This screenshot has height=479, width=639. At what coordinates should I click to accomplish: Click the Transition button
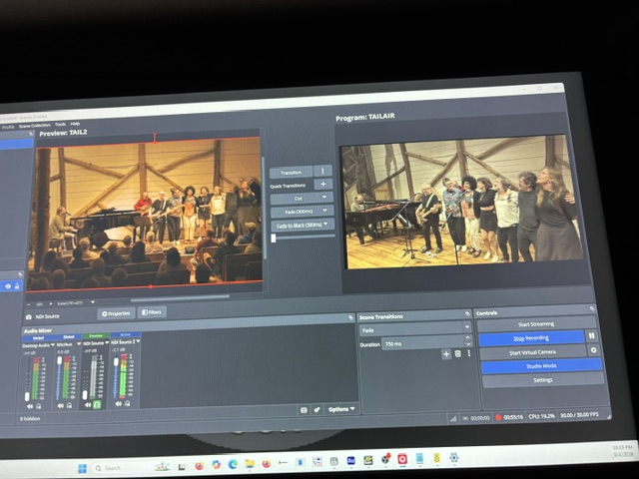291,173
